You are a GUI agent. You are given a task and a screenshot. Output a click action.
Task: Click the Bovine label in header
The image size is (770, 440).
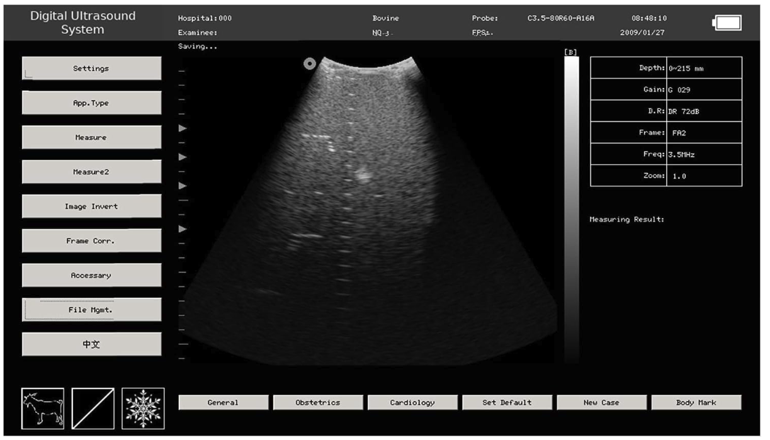point(385,18)
